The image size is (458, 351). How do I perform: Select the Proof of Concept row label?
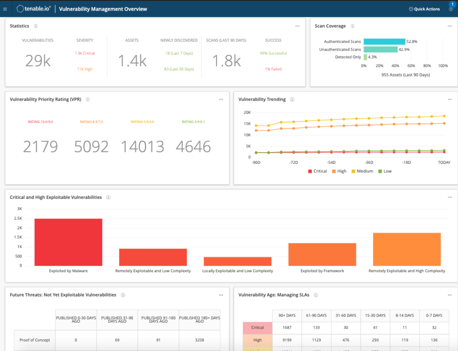pyautogui.click(x=34, y=340)
